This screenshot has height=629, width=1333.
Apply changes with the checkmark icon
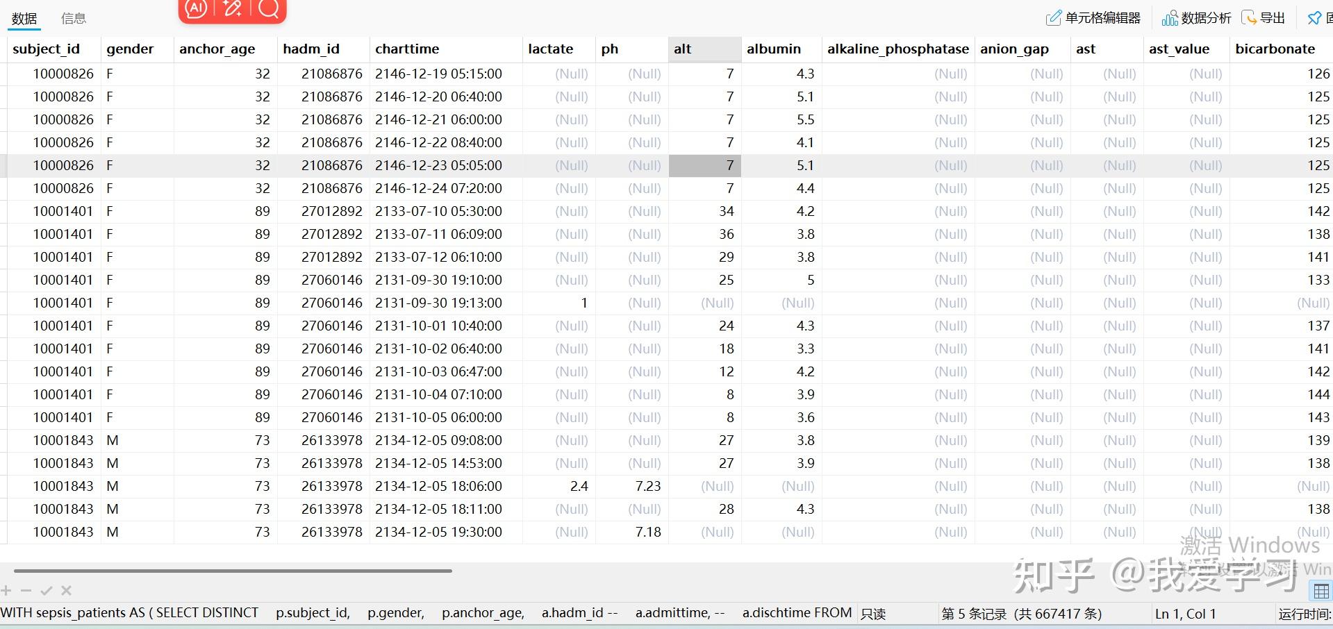[x=47, y=591]
